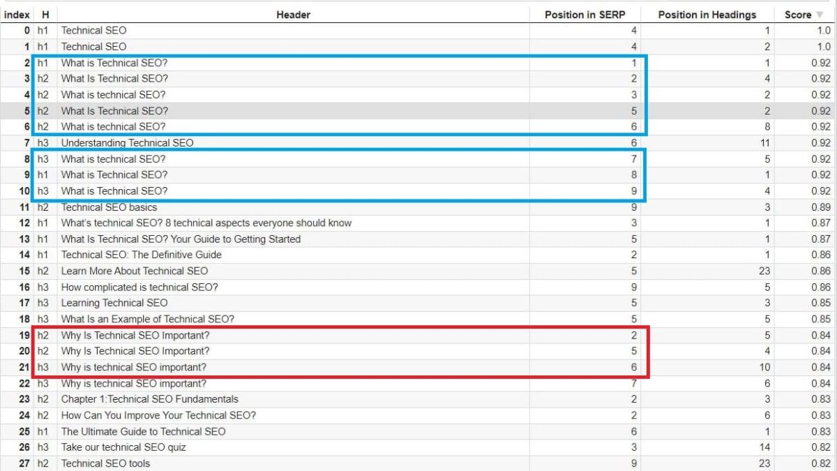837x471 pixels.
Task: Click the H column header
Action: tap(43, 15)
